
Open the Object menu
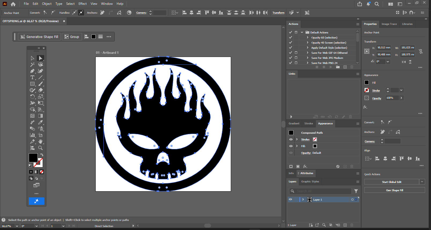click(47, 4)
